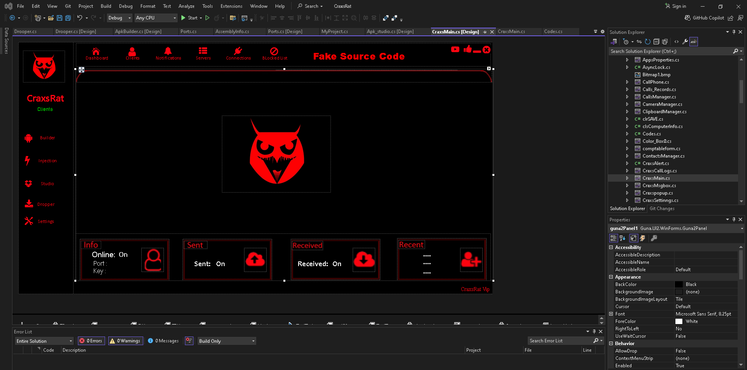Select the Injection sidebar icon

[x=28, y=160]
